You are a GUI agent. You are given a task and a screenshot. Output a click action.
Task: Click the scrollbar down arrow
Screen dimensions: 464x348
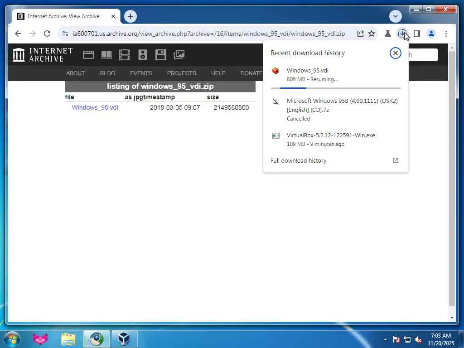[x=452, y=318]
